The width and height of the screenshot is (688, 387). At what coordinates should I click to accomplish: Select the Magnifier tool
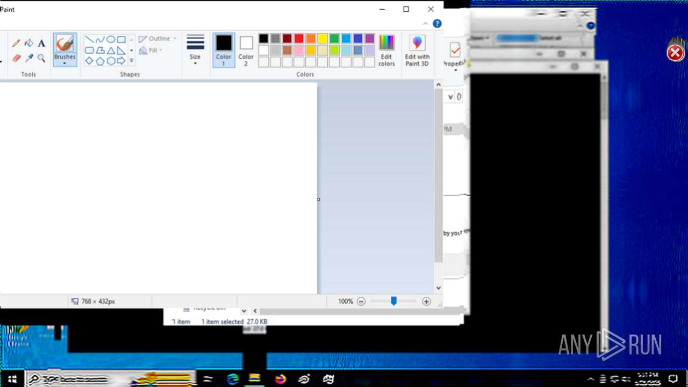click(41, 58)
